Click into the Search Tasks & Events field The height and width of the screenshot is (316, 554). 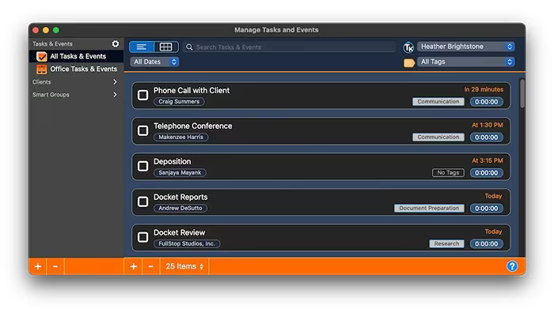pos(289,47)
